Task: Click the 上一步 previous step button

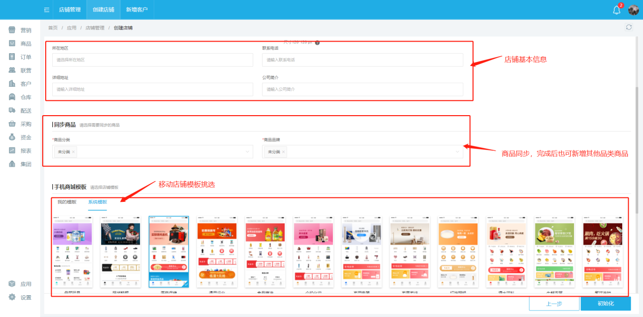Action: [554, 303]
